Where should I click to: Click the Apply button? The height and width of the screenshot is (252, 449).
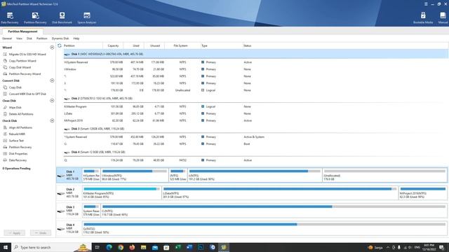click(15, 233)
